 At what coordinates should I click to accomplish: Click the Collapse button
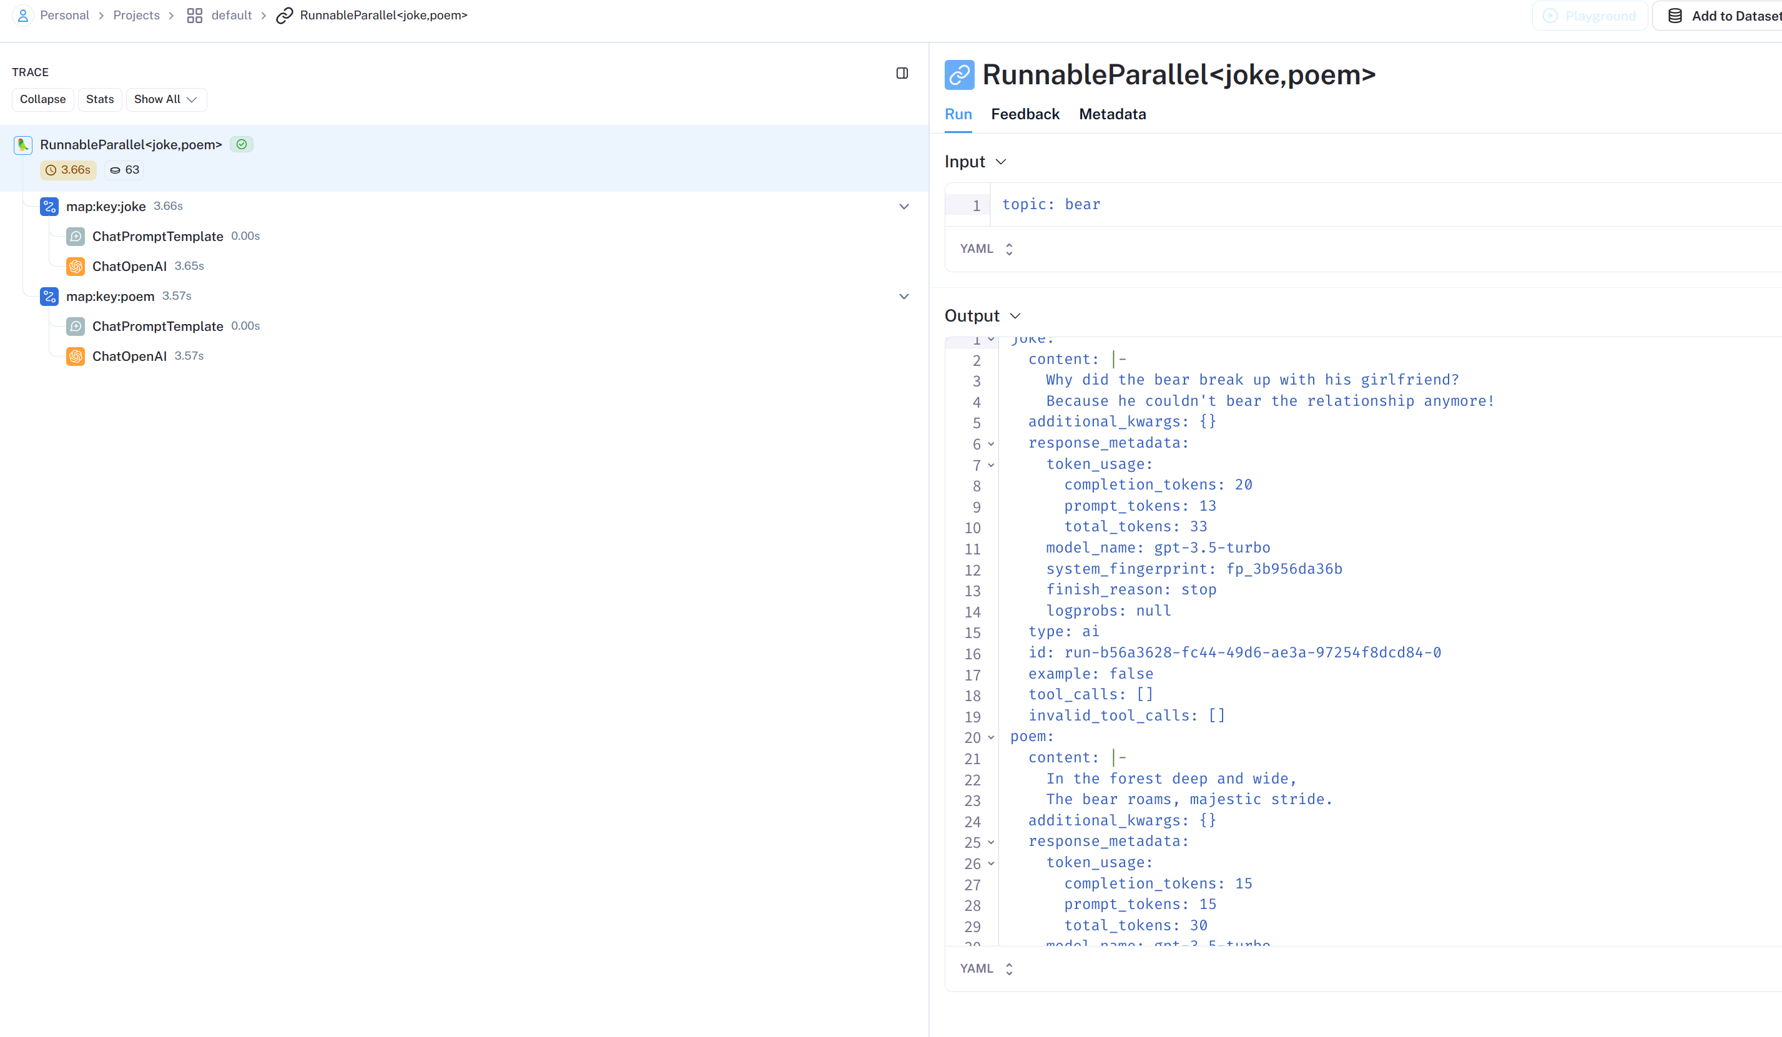point(42,100)
